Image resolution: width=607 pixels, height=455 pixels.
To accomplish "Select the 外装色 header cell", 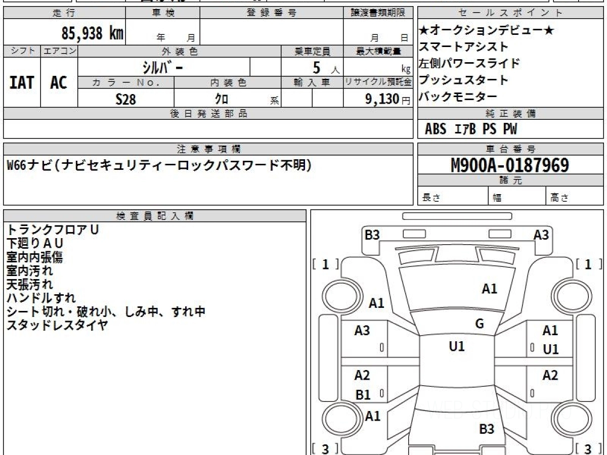I will (180, 51).
